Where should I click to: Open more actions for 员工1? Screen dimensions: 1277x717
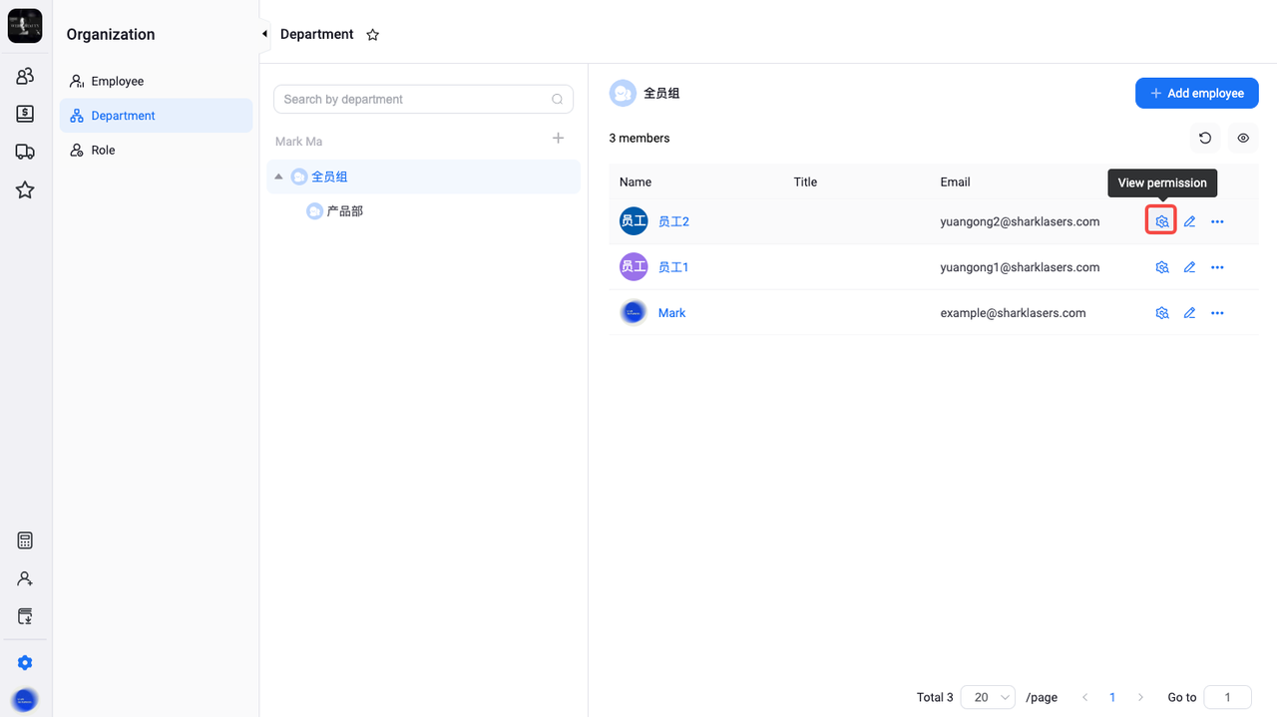pyautogui.click(x=1217, y=267)
